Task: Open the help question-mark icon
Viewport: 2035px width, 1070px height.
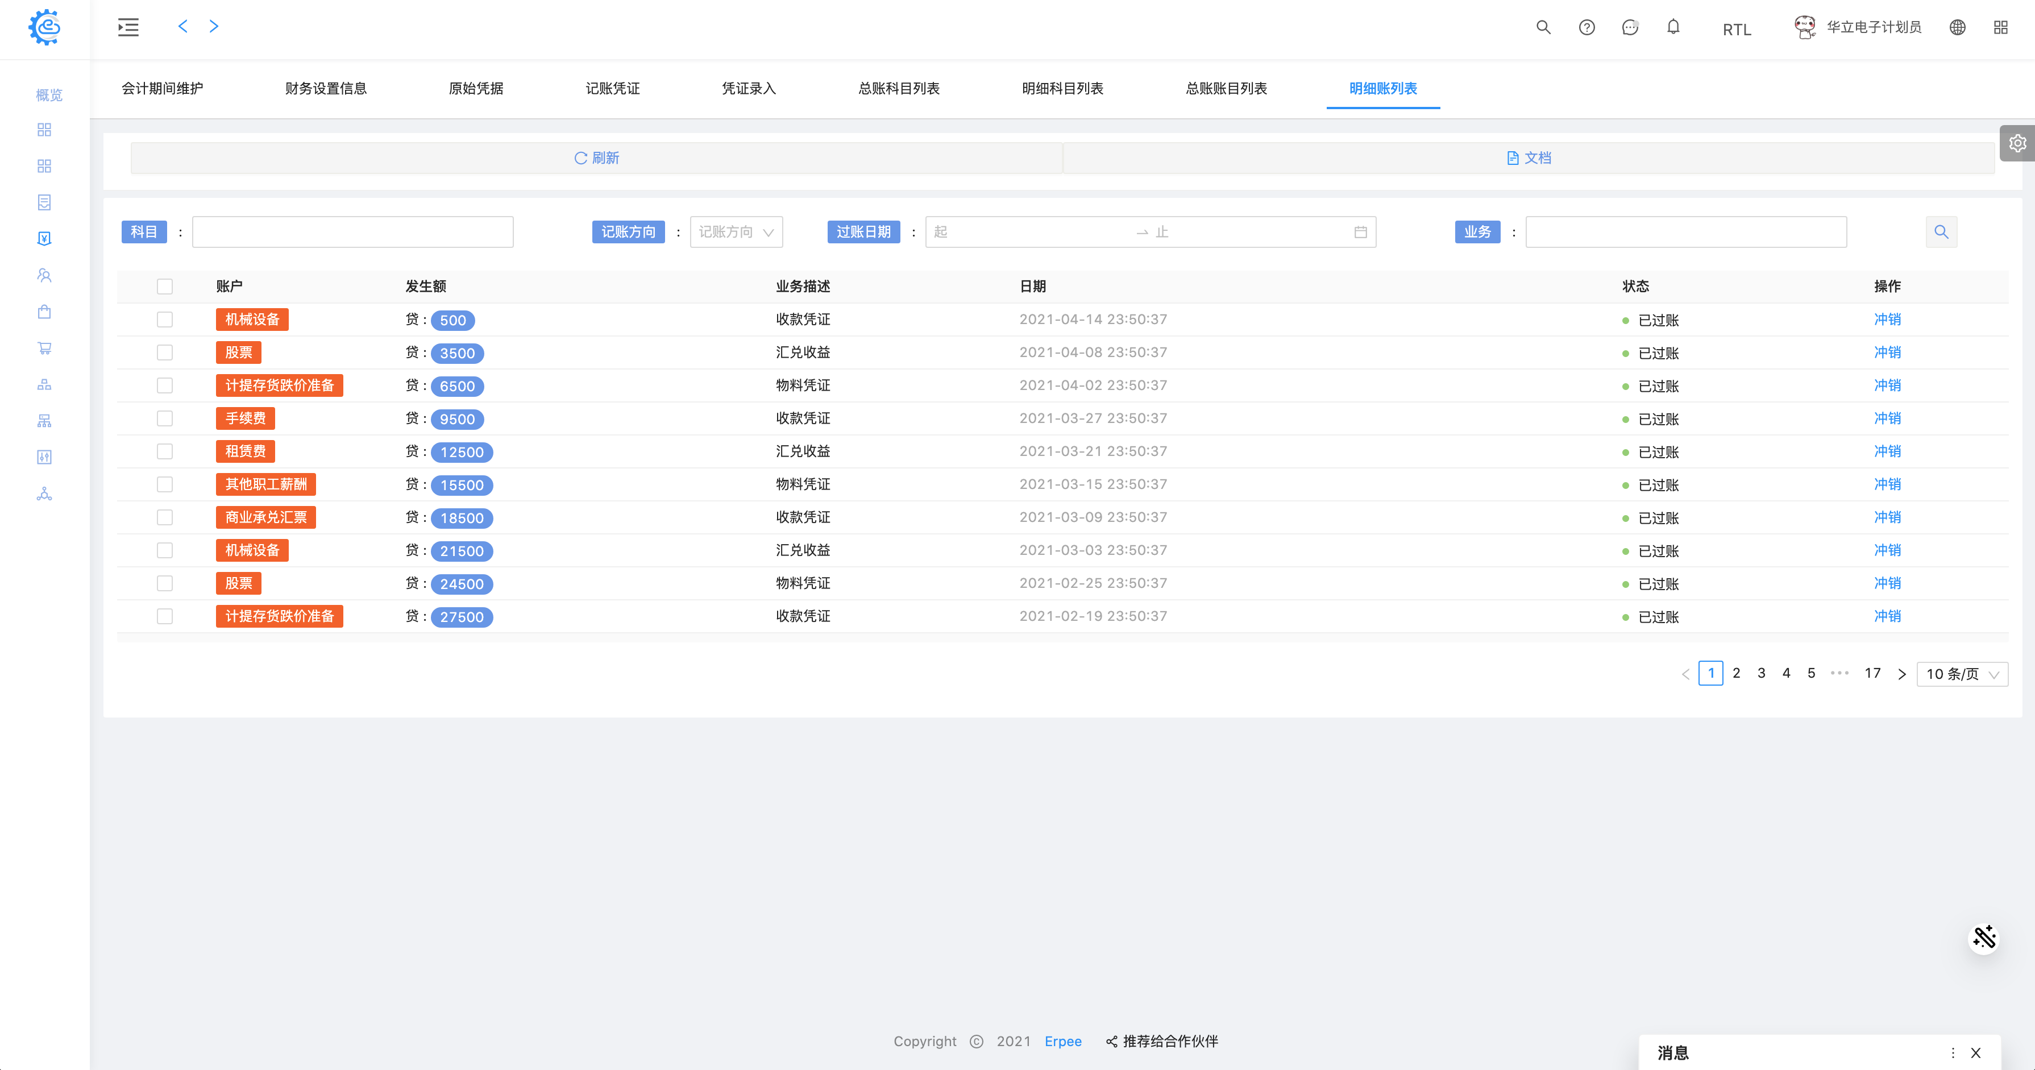Action: click(1587, 28)
